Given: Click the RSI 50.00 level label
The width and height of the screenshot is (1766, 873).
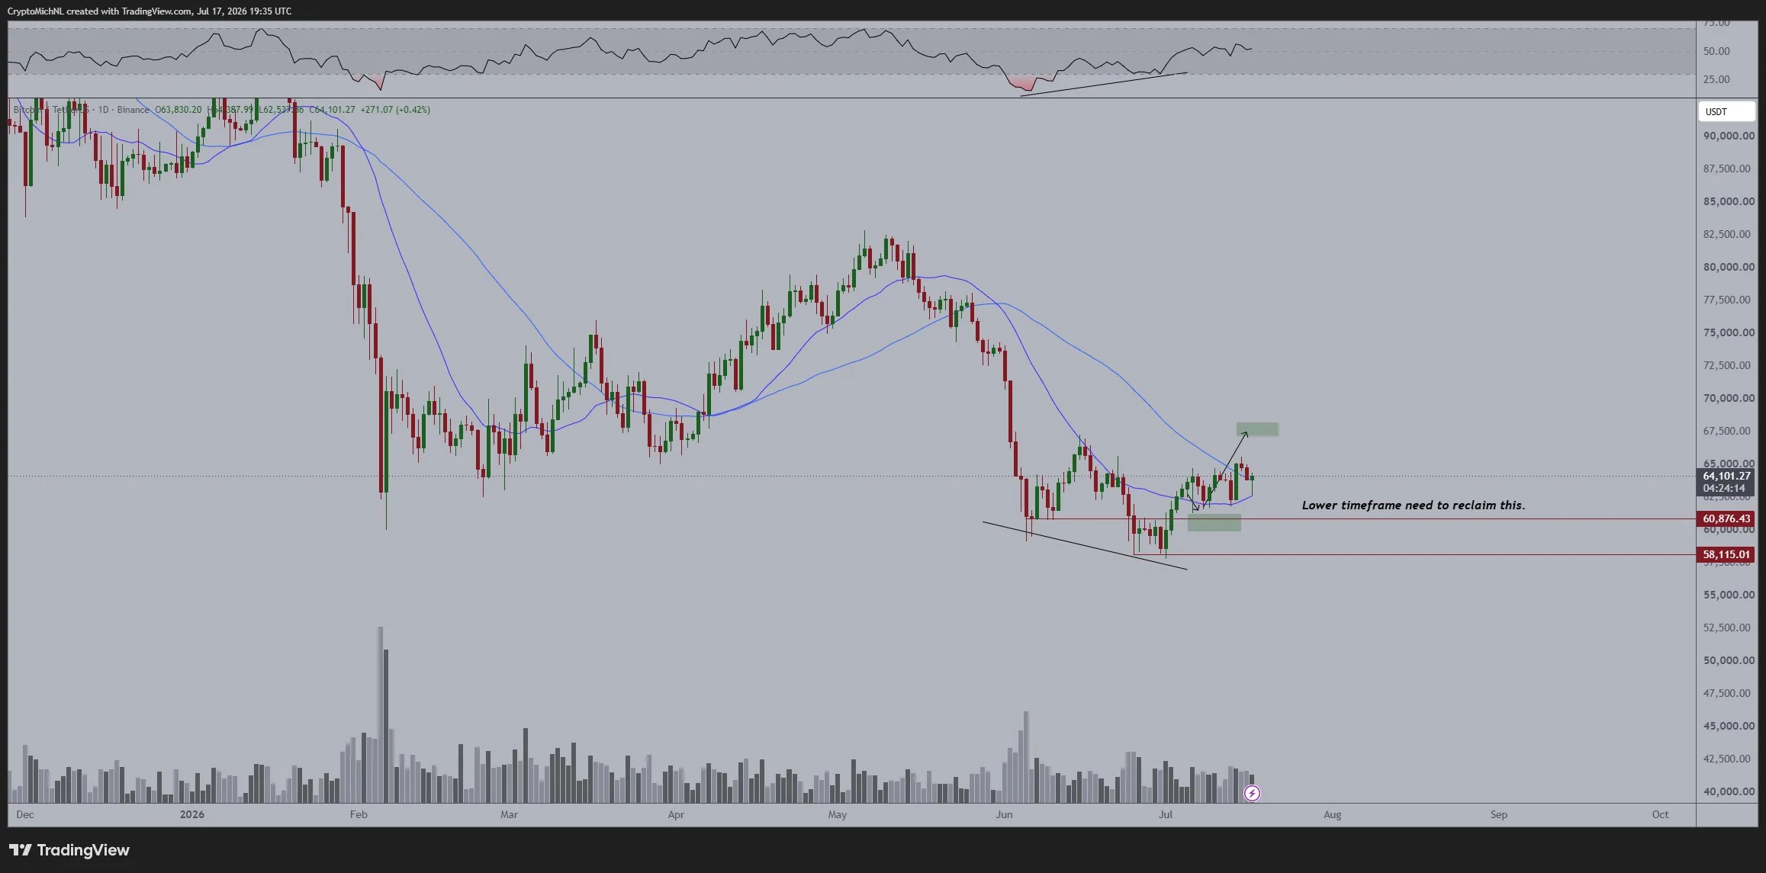Looking at the screenshot, I should coord(1716,51).
